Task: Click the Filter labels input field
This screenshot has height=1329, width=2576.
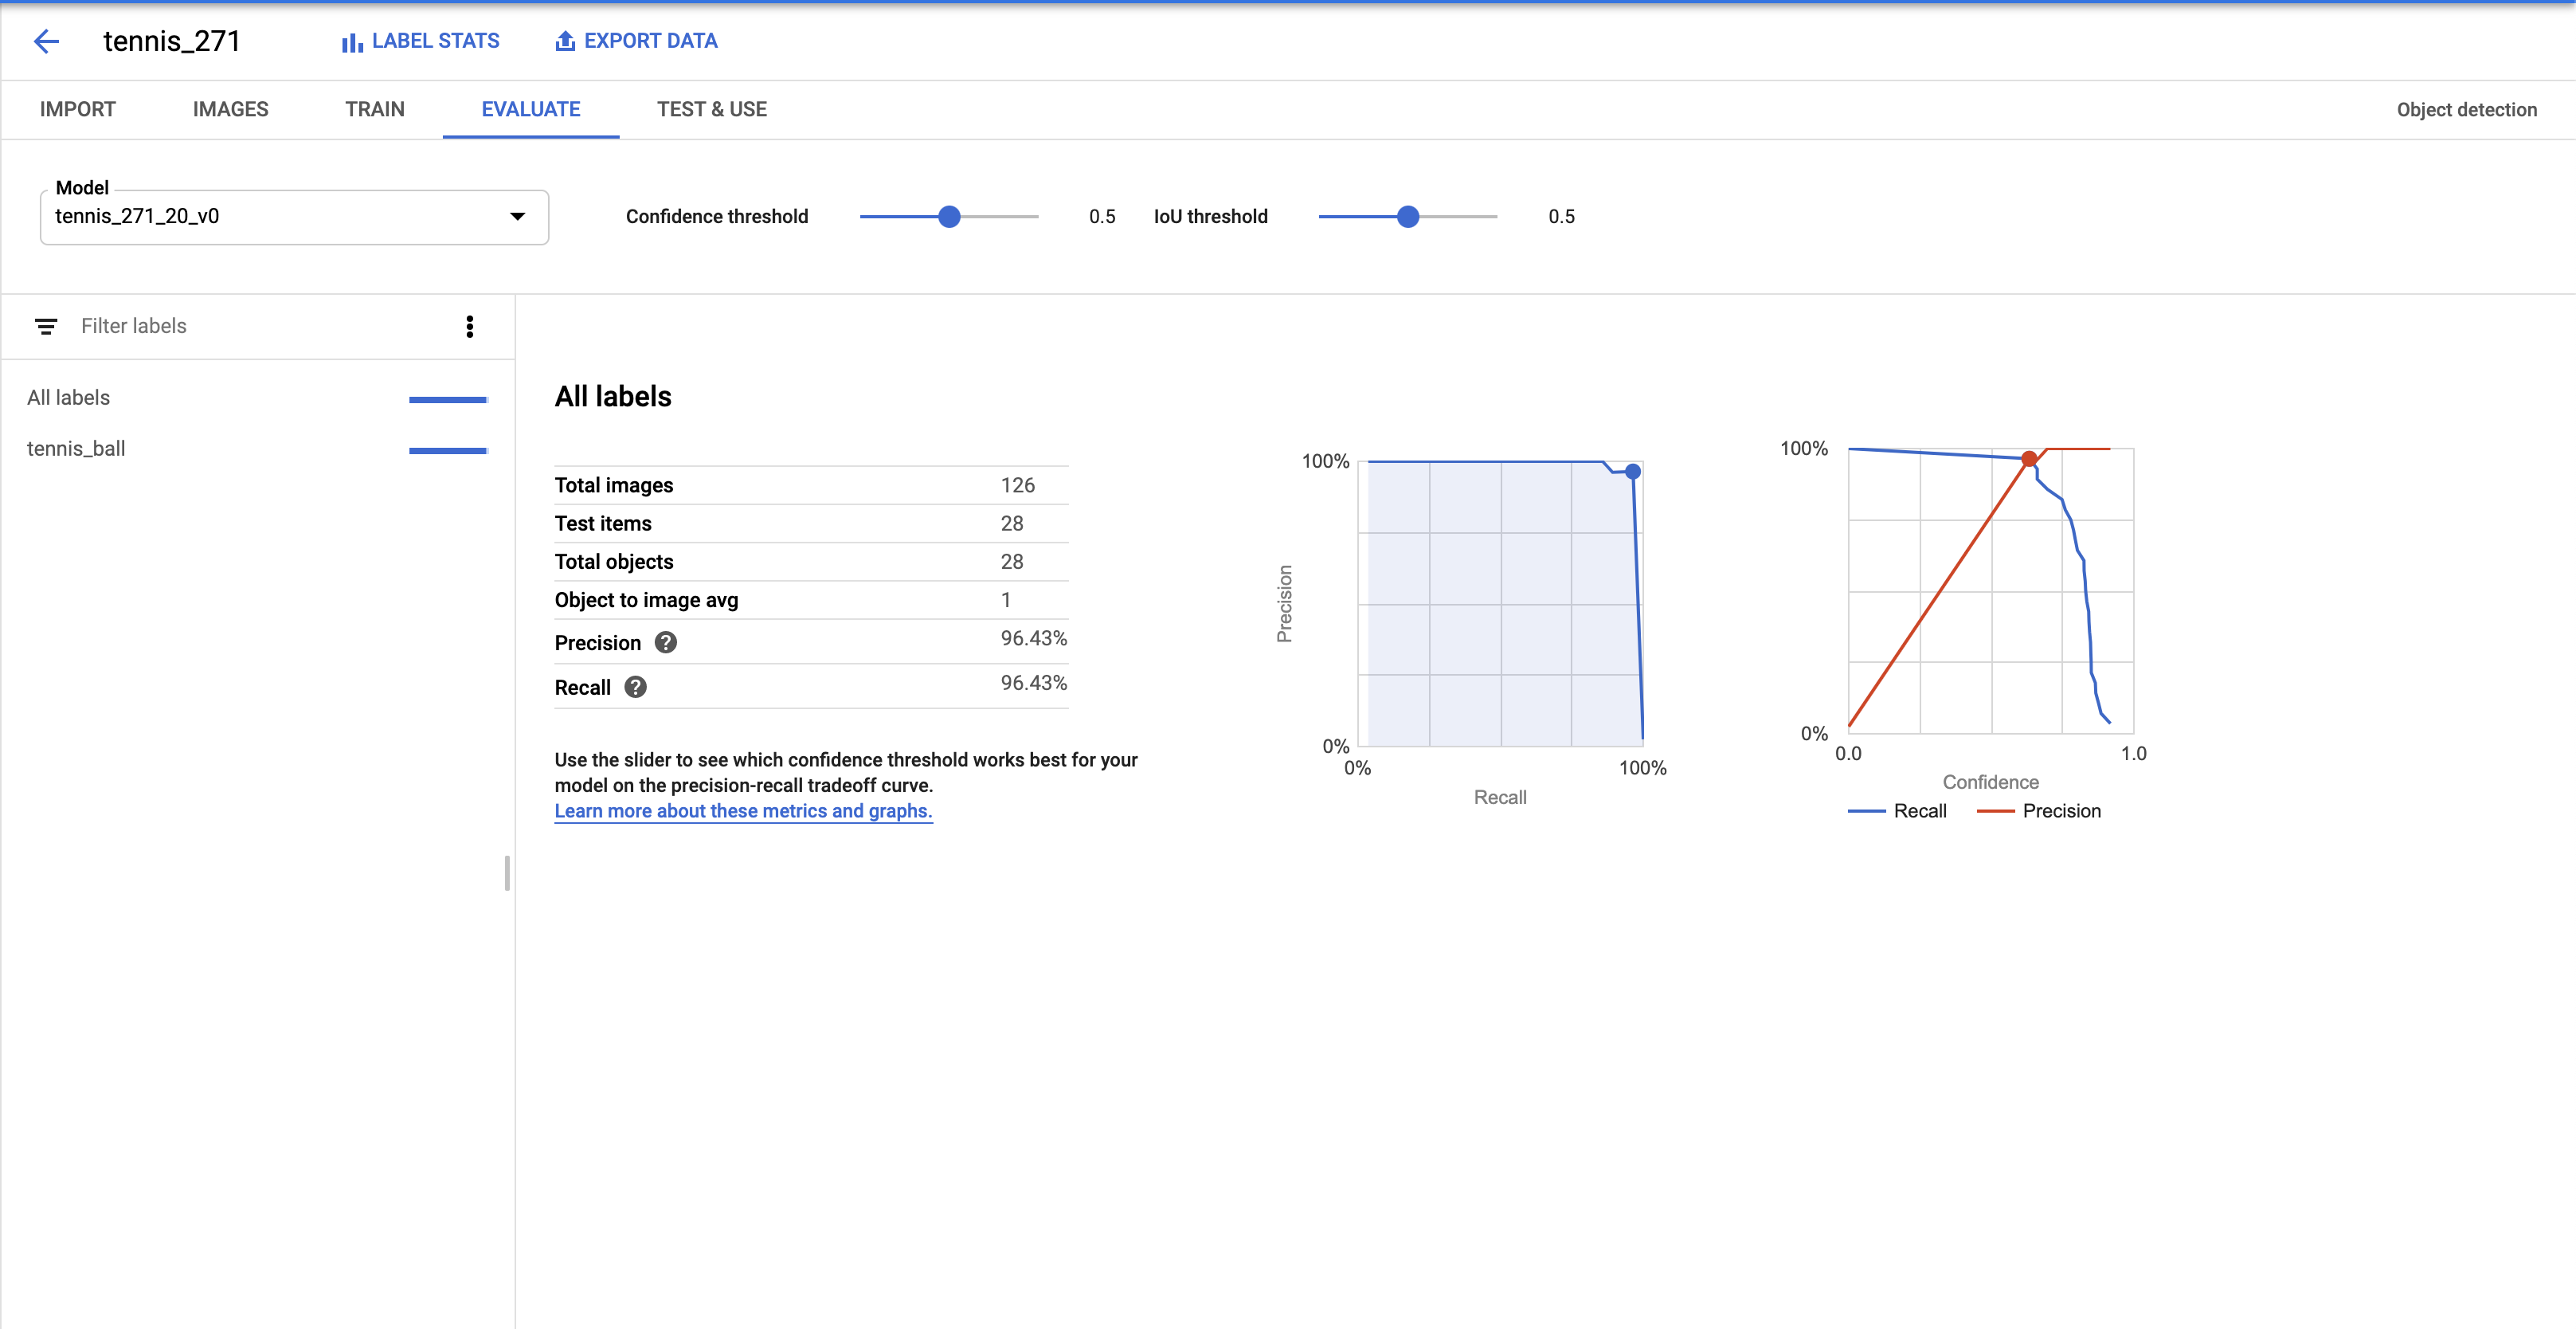Action: (x=250, y=326)
